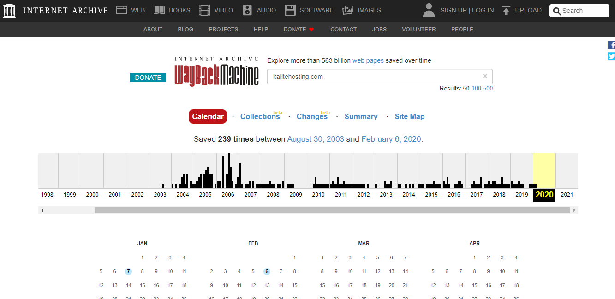This screenshot has width=615, height=299.
Task: Click the SIGN UP link
Action: 453,10
